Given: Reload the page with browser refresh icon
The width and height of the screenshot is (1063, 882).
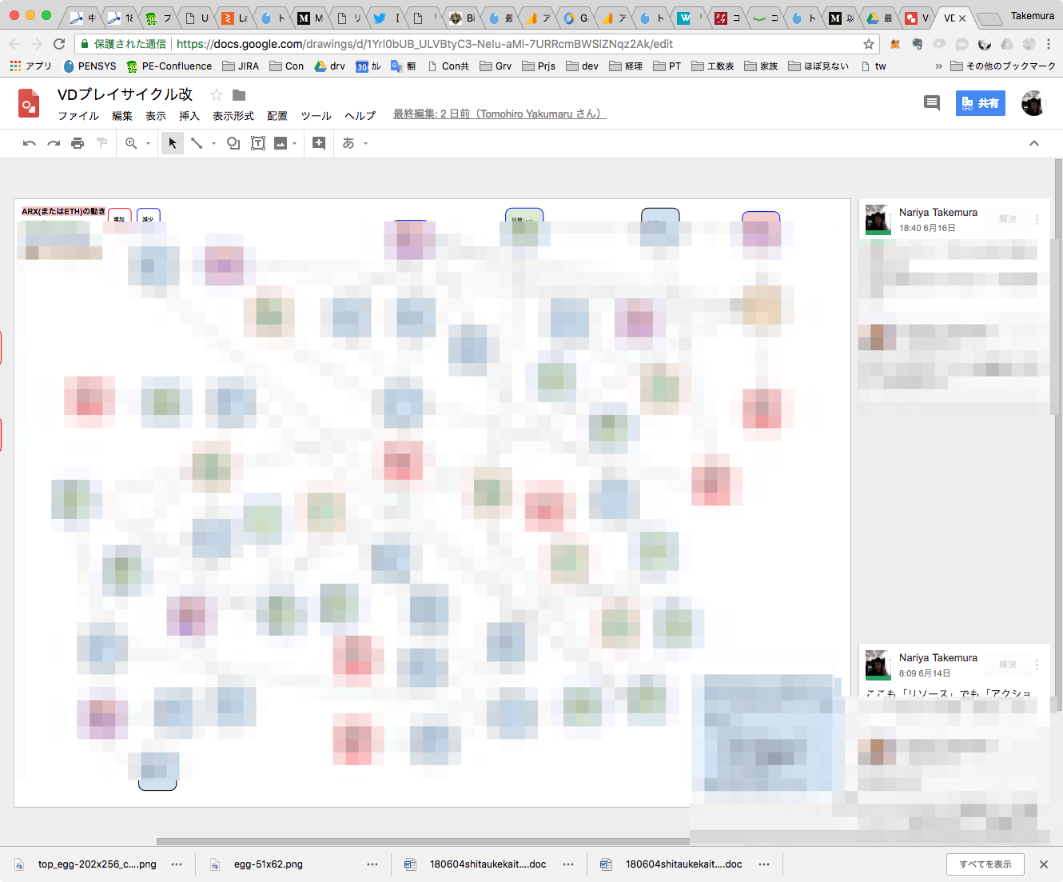Looking at the screenshot, I should [59, 44].
